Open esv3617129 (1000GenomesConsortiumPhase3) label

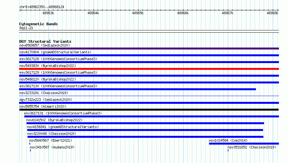coord(58,72)
